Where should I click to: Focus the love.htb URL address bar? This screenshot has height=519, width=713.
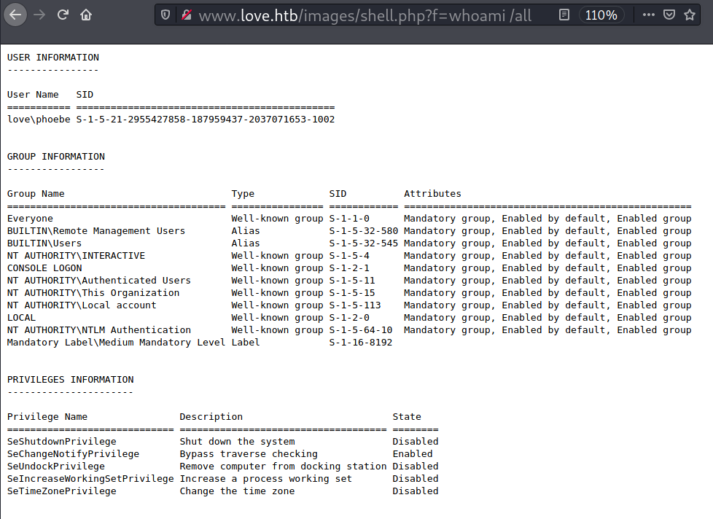click(365, 15)
